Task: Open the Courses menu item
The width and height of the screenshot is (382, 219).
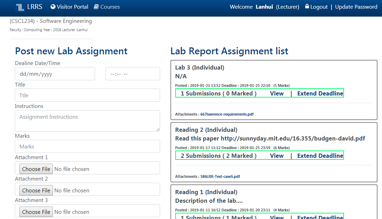Action: pos(110,7)
